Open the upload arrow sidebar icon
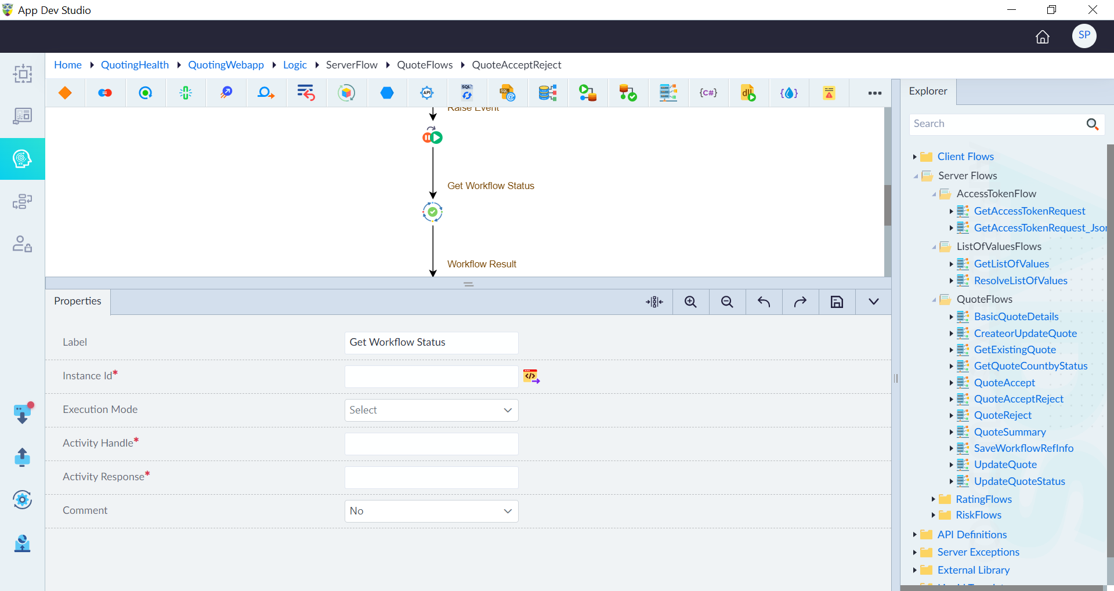The image size is (1114, 591). 22,457
